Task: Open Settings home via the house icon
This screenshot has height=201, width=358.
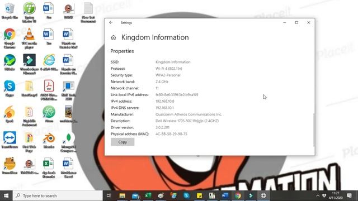Action: pos(114,37)
